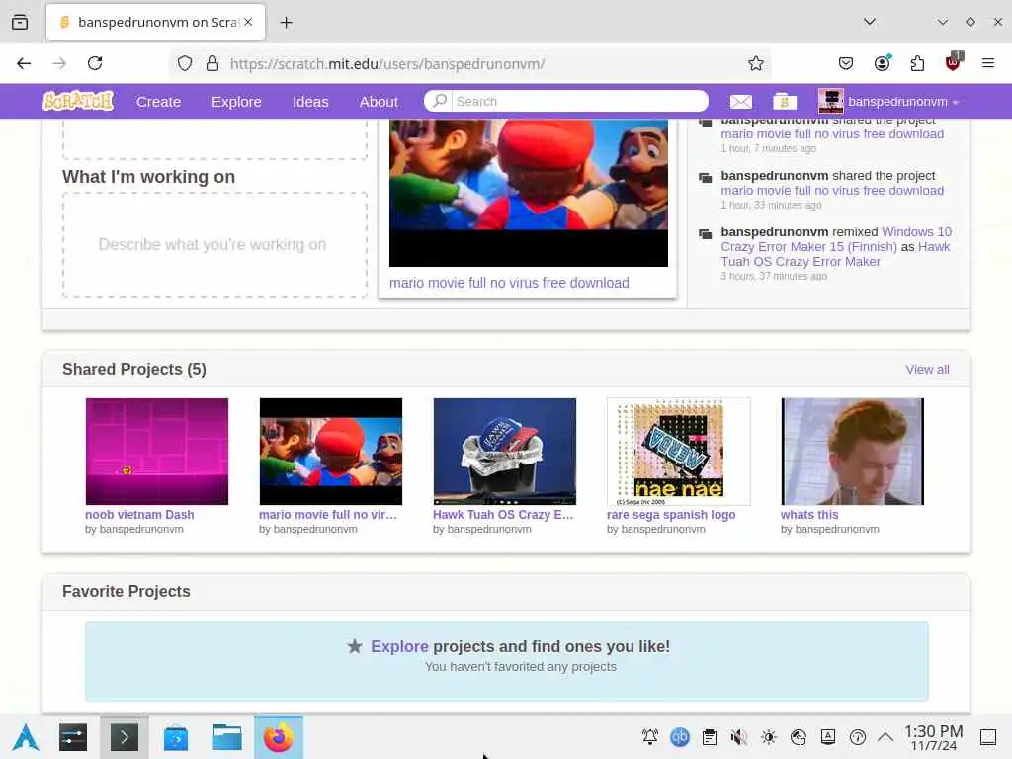Click the Scratch logo
1012x759 pixels.
point(78,101)
